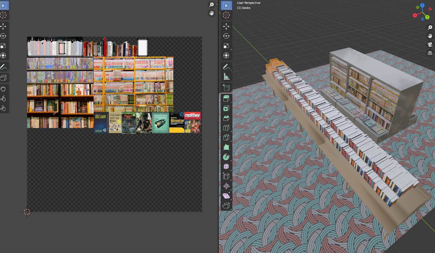The image size is (435, 253).
Task: Select the Spin tool
Action: [x=226, y=157]
